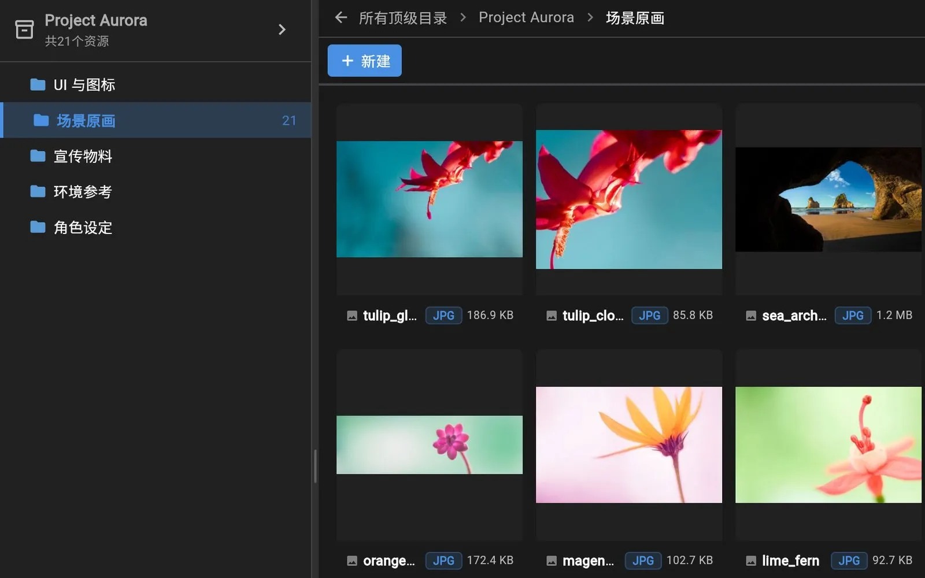Open the tulip_gl... image thumbnail
925x578 pixels.
[430, 199]
